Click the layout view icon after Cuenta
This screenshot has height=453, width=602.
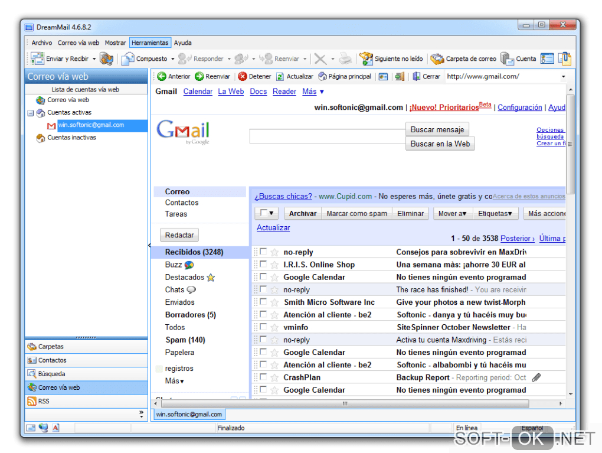click(547, 58)
